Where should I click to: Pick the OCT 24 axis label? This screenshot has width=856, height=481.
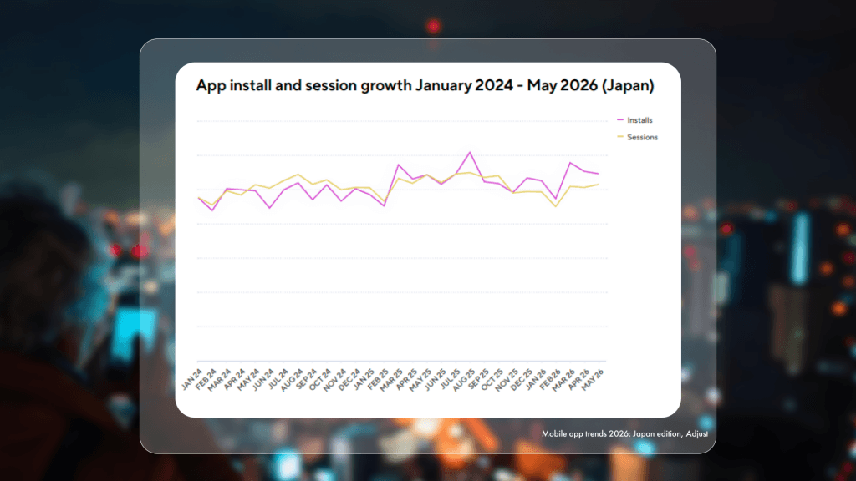point(320,379)
